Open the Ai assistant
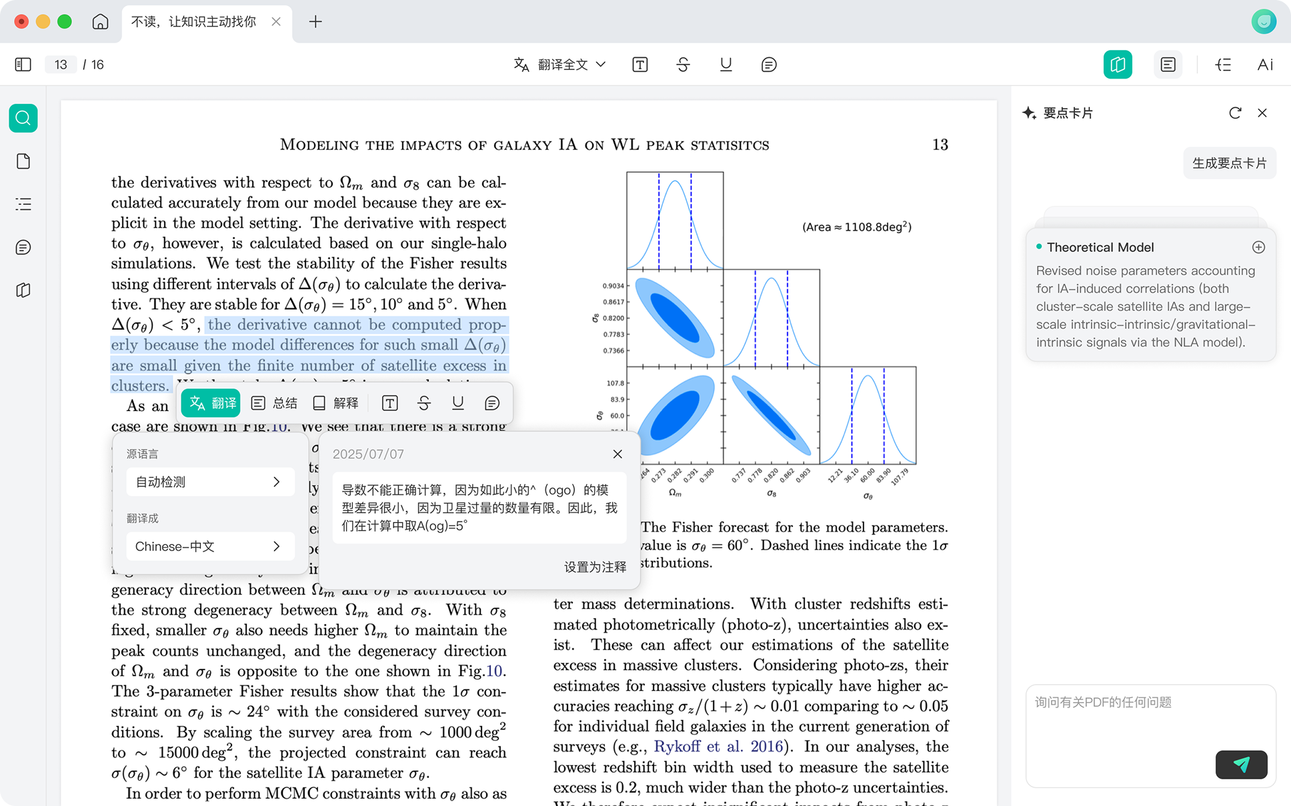 1264,64
